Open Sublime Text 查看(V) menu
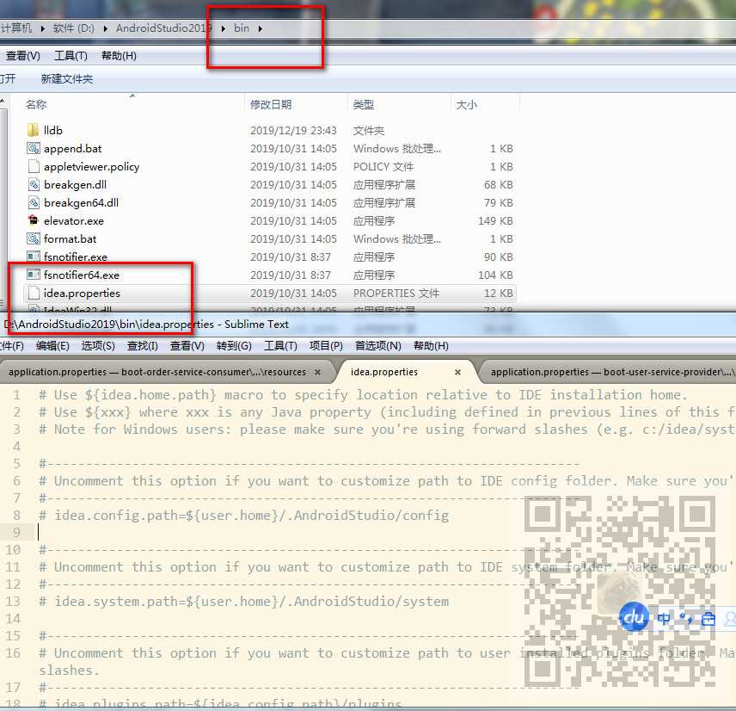Image resolution: width=736 pixels, height=711 pixels. pos(187,346)
